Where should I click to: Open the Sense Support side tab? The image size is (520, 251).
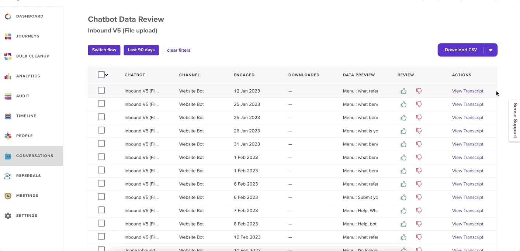point(515,121)
